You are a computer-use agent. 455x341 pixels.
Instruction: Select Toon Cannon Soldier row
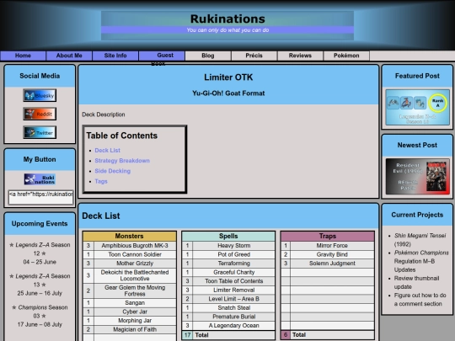(x=130, y=254)
